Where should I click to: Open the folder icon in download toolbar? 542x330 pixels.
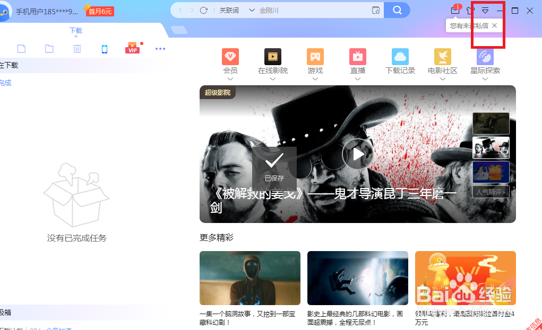49,49
